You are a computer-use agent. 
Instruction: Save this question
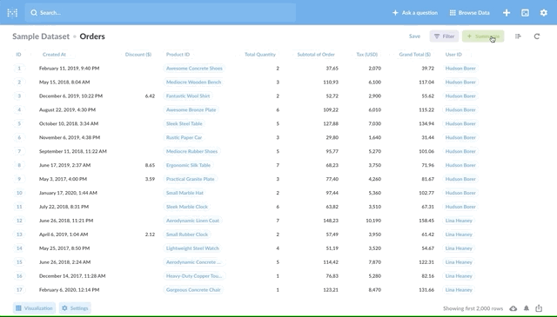pyautogui.click(x=414, y=36)
